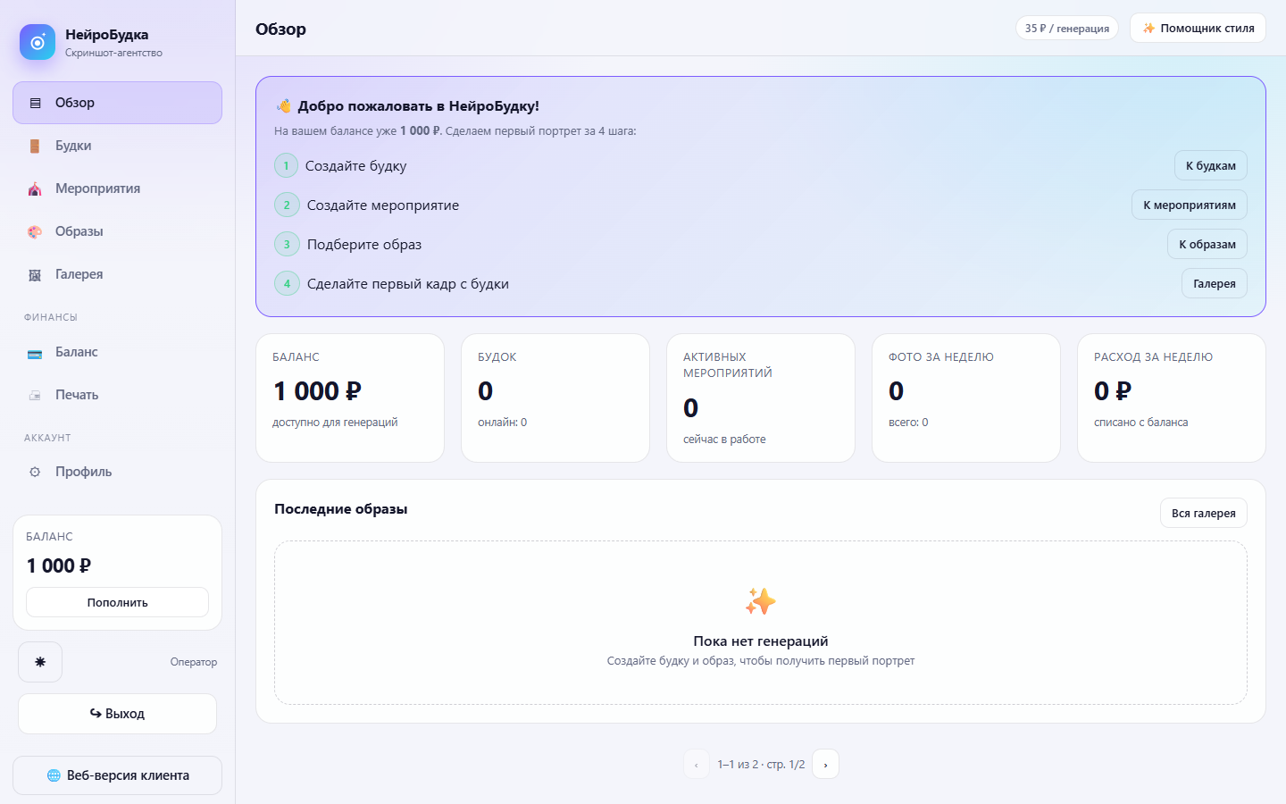Viewport: 1286px width, 804px height.
Task: Click the Оператор role label
Action: (x=194, y=662)
